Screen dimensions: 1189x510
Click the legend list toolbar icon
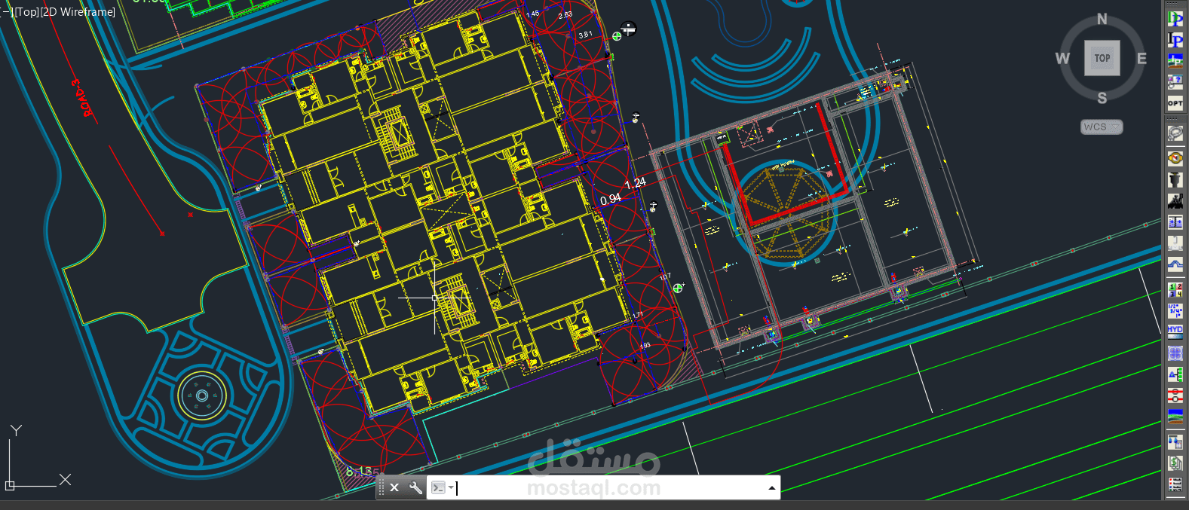click(1175, 484)
